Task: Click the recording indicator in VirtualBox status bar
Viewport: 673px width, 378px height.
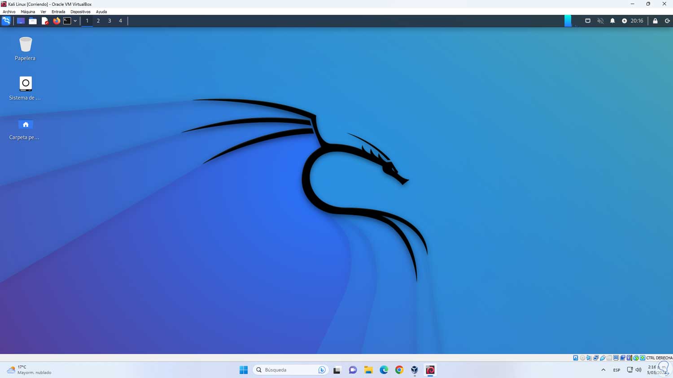Action: [623, 358]
